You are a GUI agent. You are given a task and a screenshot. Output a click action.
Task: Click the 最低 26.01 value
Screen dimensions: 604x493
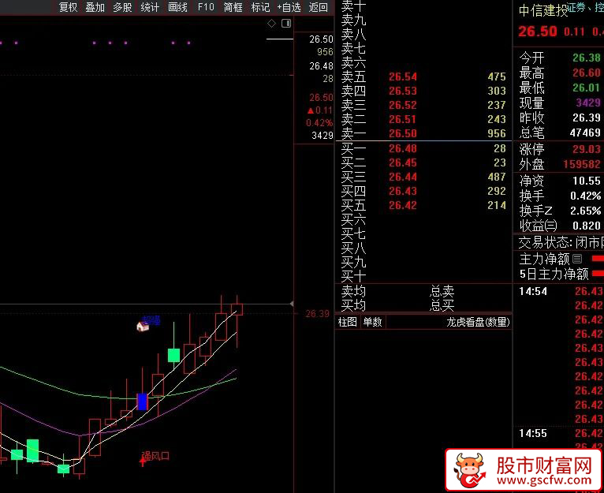pos(587,88)
